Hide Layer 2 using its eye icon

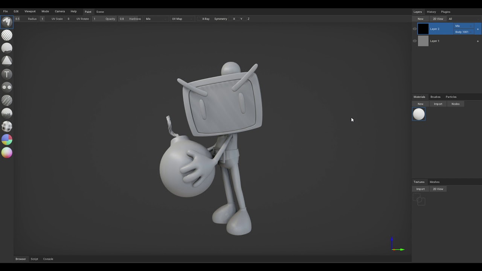click(x=415, y=29)
